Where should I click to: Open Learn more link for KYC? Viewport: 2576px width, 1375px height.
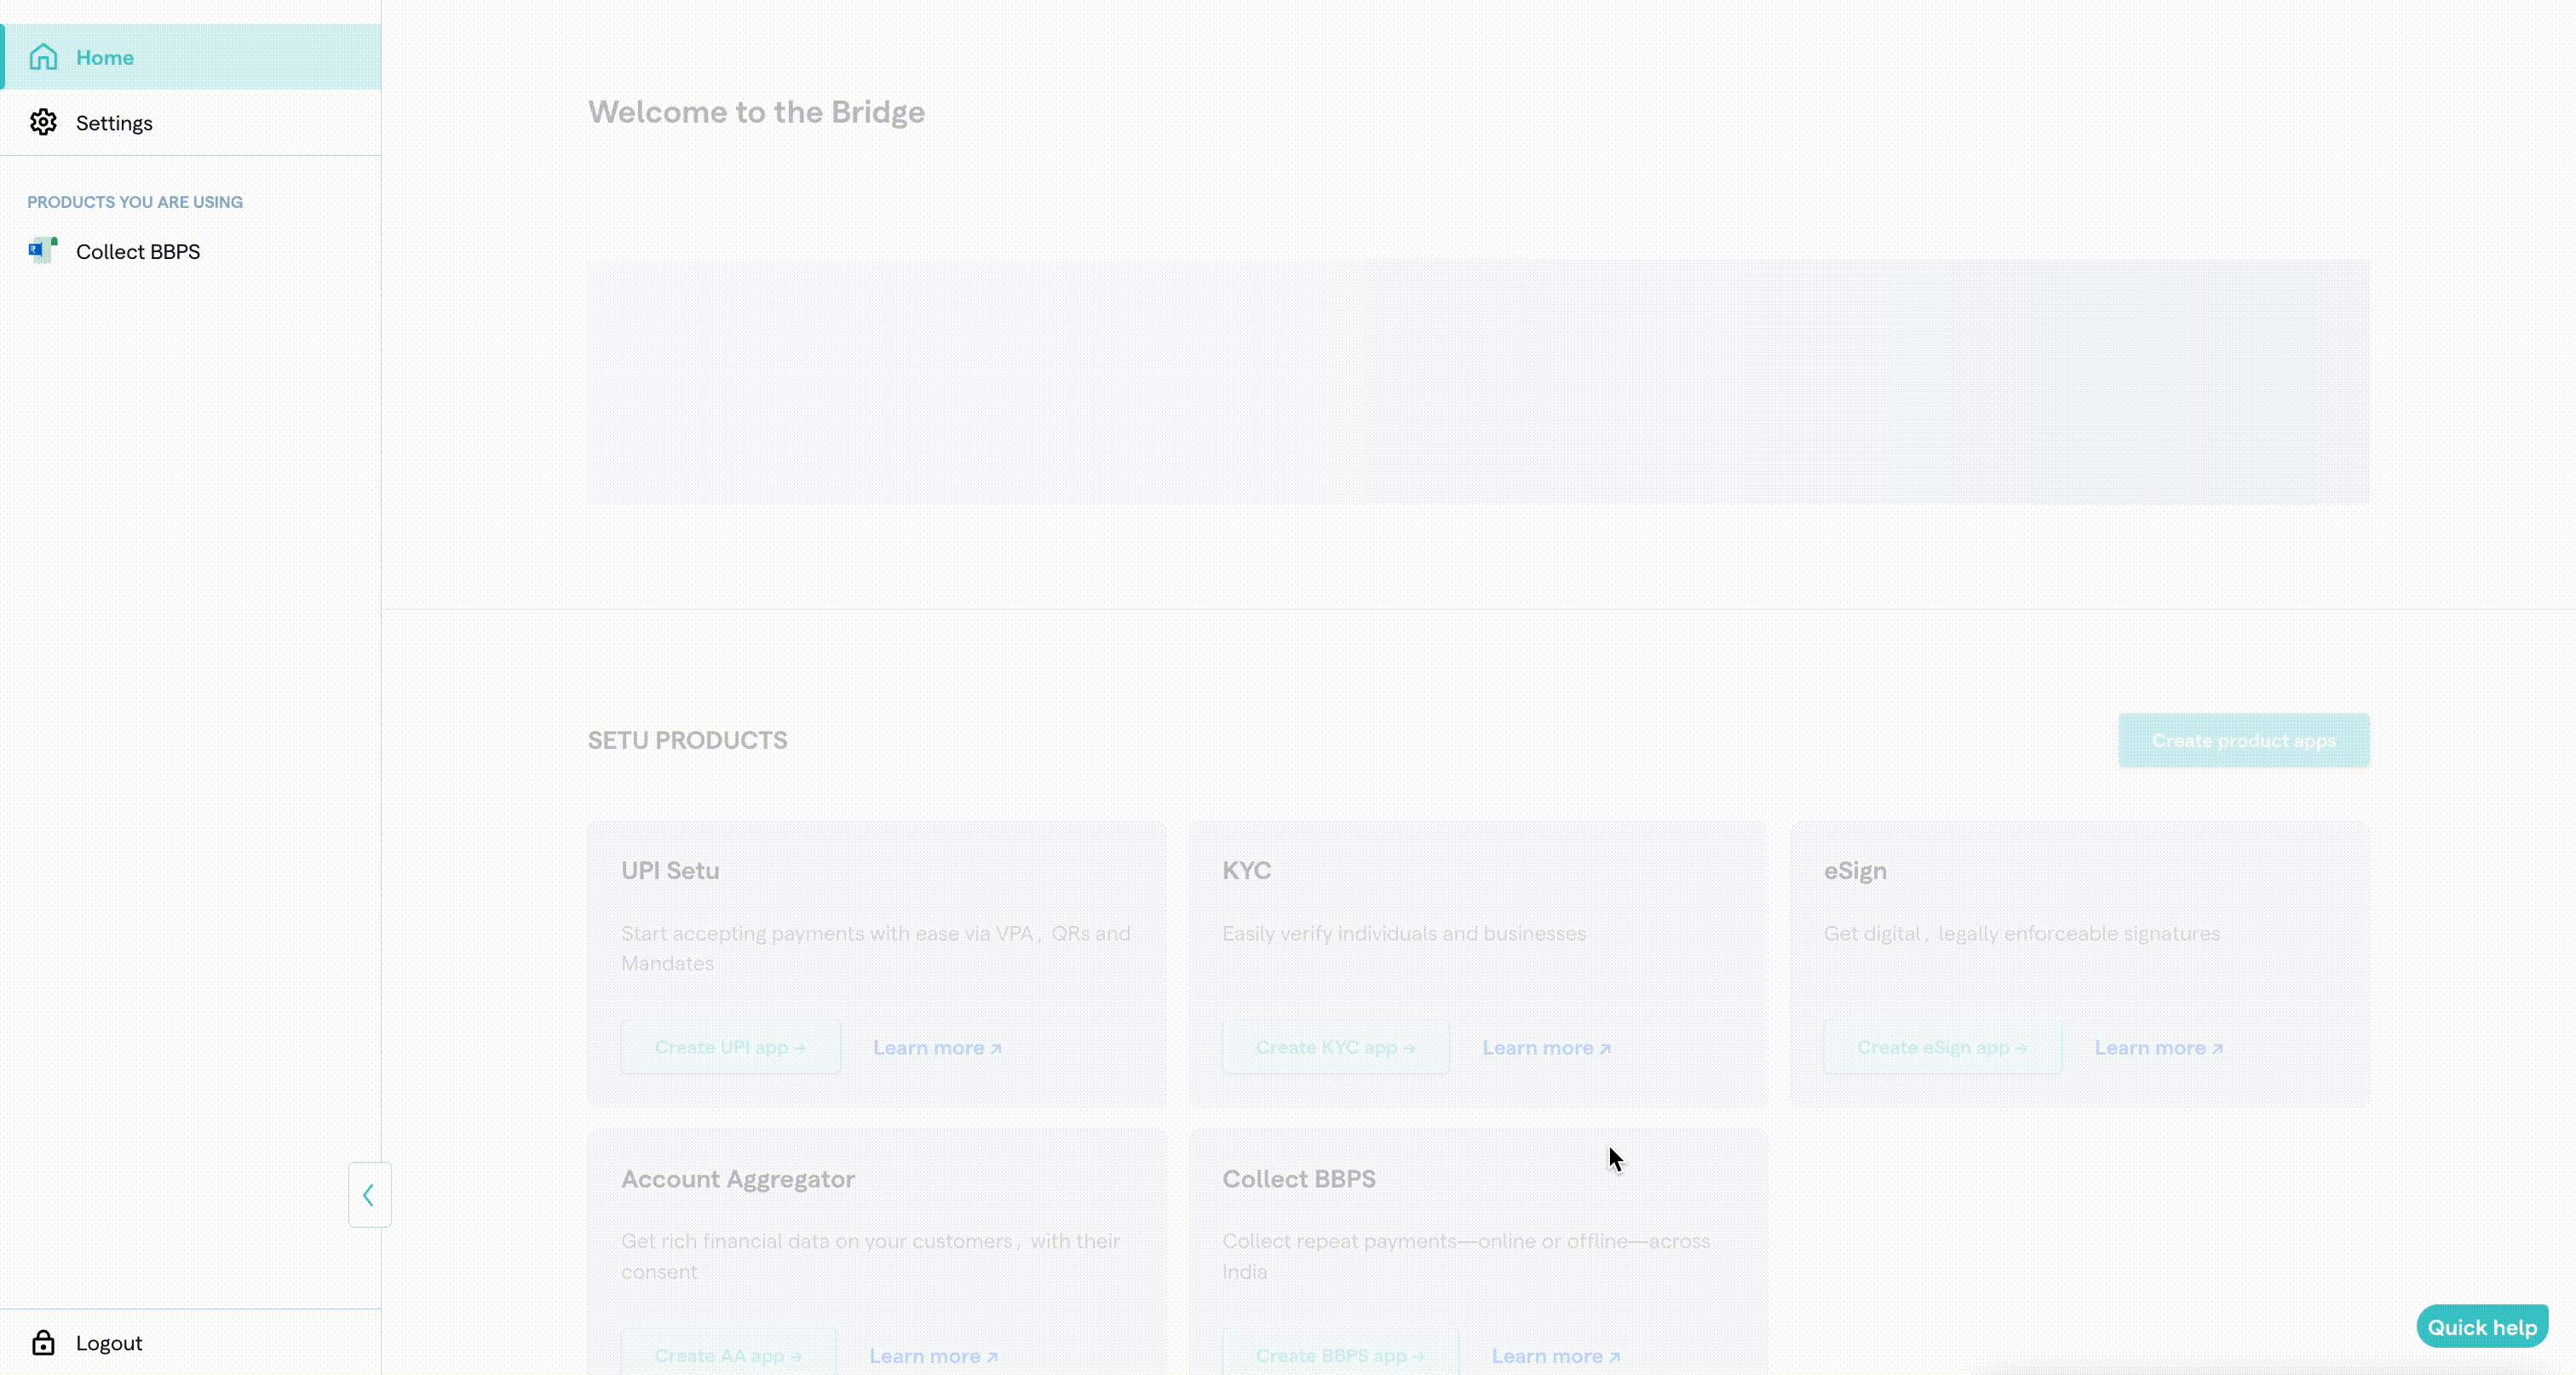(1546, 1047)
